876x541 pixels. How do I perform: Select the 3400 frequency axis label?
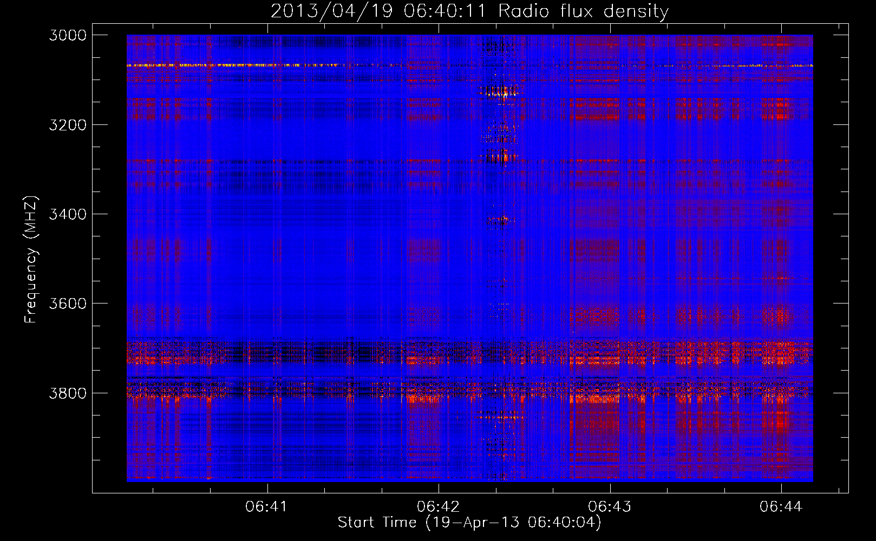68,214
